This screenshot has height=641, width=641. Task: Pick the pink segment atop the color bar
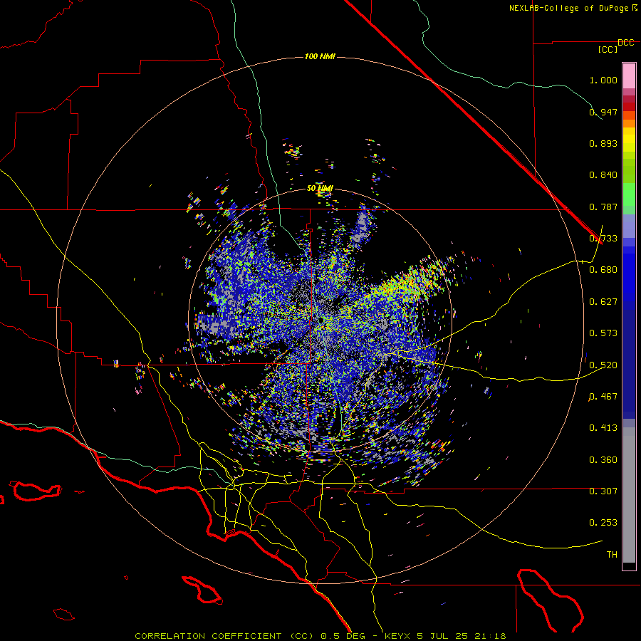[629, 76]
